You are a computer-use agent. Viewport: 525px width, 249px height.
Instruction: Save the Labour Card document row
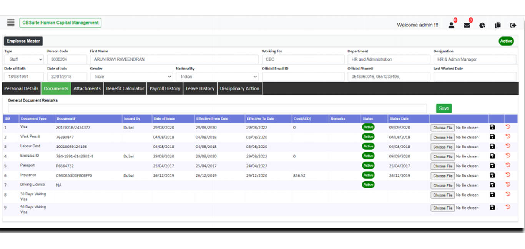point(492,146)
